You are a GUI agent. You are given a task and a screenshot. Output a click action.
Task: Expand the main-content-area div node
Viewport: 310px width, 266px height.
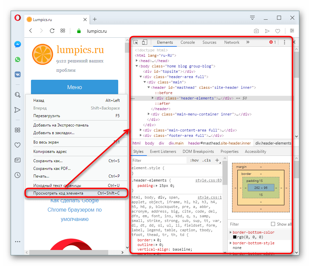click(x=141, y=130)
